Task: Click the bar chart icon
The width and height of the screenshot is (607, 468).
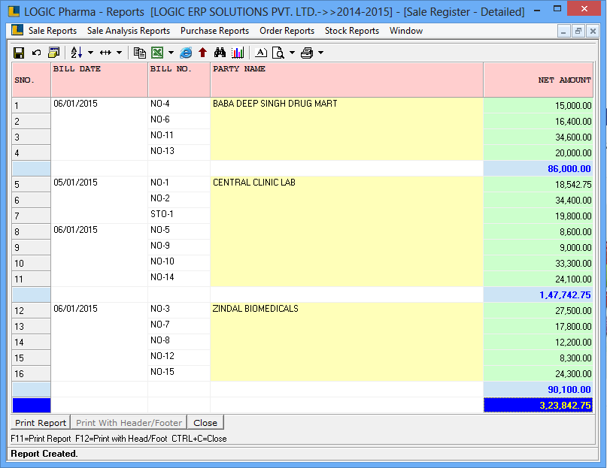Action: pyautogui.click(x=237, y=53)
